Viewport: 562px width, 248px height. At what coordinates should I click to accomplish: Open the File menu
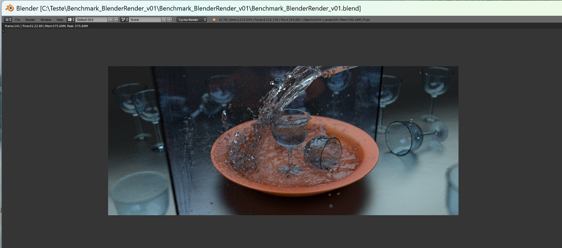tap(18, 20)
